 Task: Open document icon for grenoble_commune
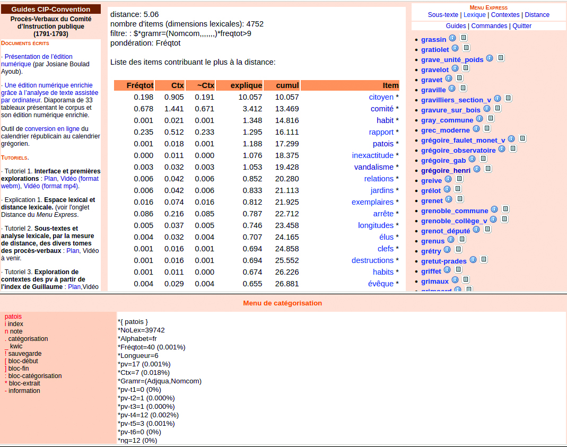tap(505, 209)
